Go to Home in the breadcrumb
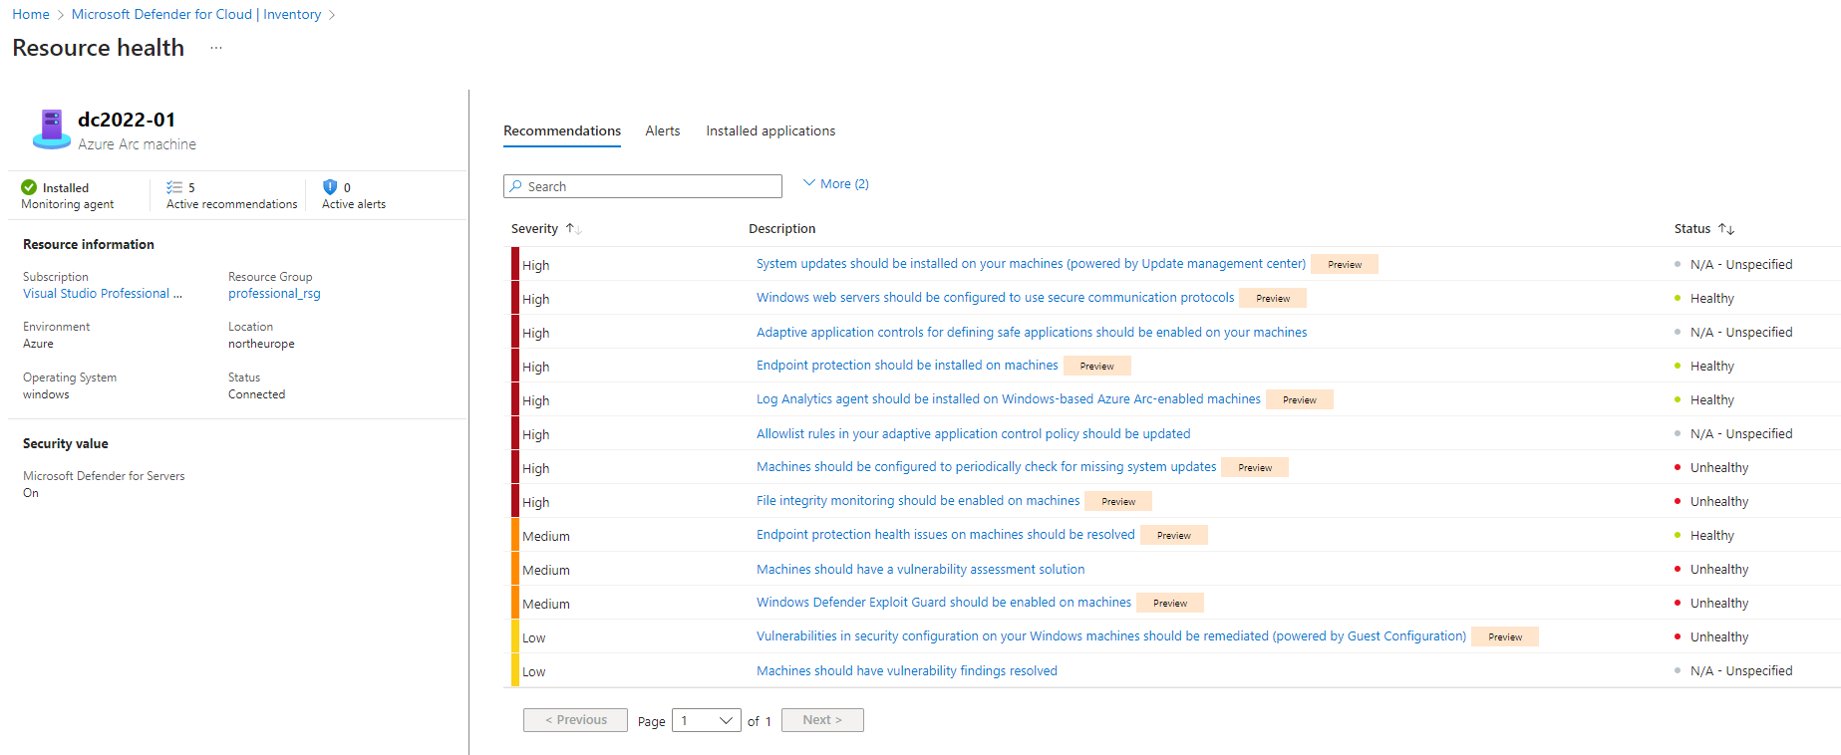The height and width of the screenshot is (755, 1841). 31,15
